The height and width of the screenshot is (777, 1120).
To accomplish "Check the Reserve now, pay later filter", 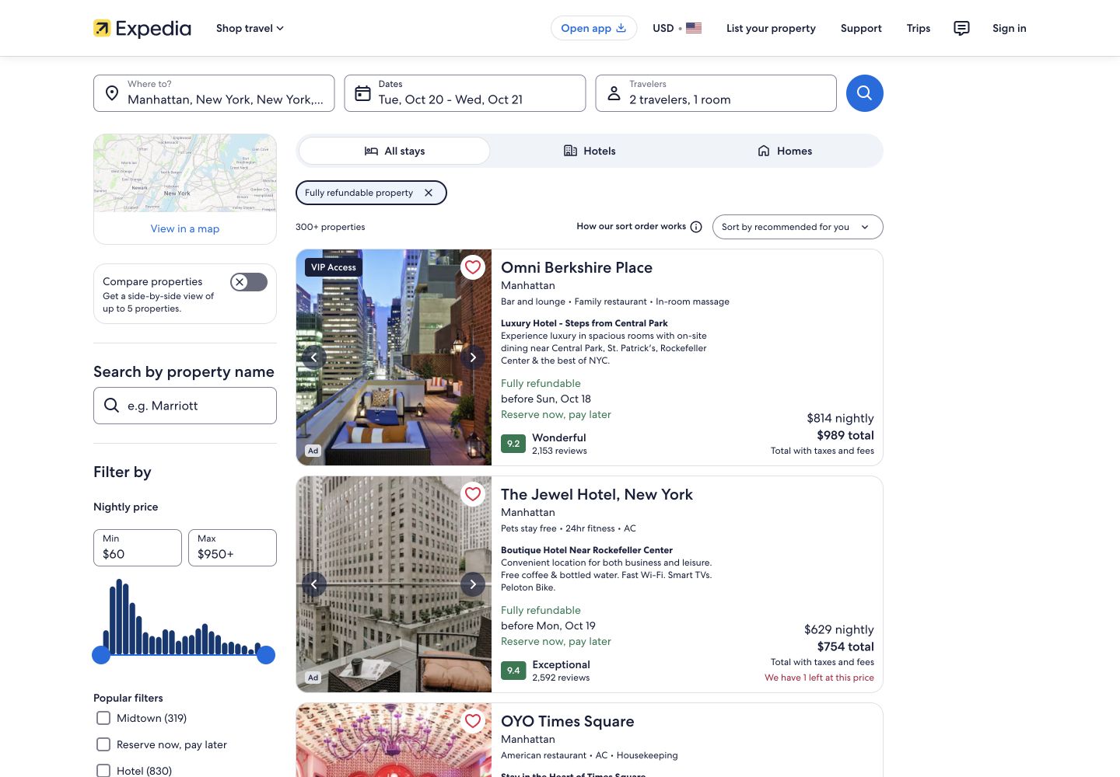I will click(x=103, y=744).
